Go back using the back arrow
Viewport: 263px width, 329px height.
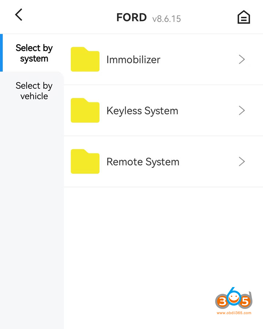click(19, 15)
